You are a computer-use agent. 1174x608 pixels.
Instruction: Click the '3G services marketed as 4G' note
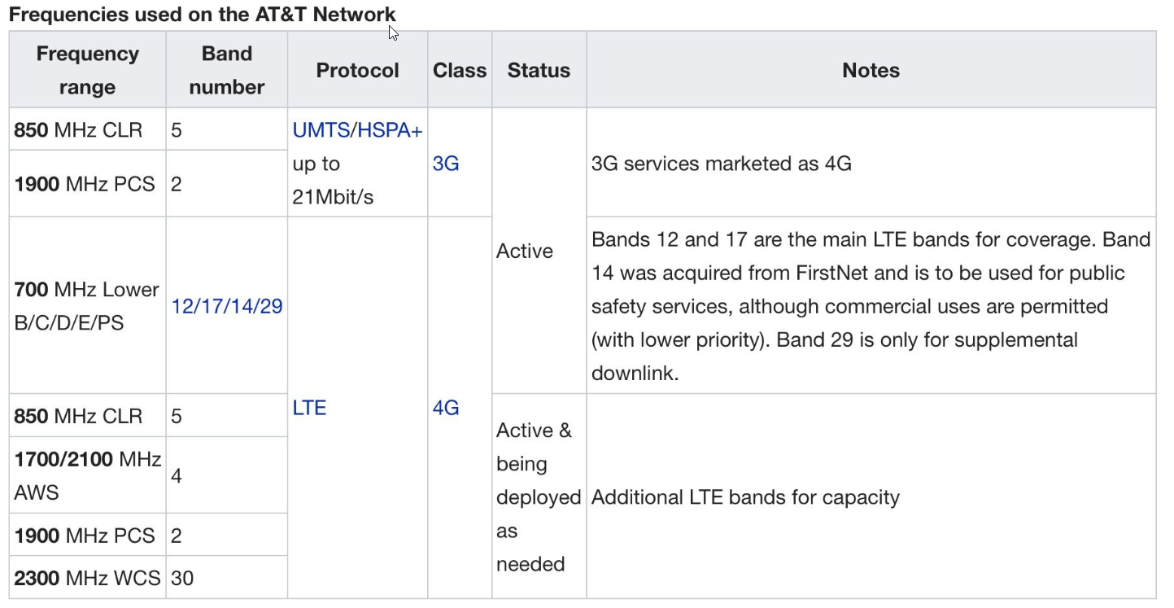(x=722, y=164)
